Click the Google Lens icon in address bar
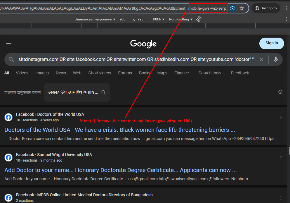 [x=232, y=8]
